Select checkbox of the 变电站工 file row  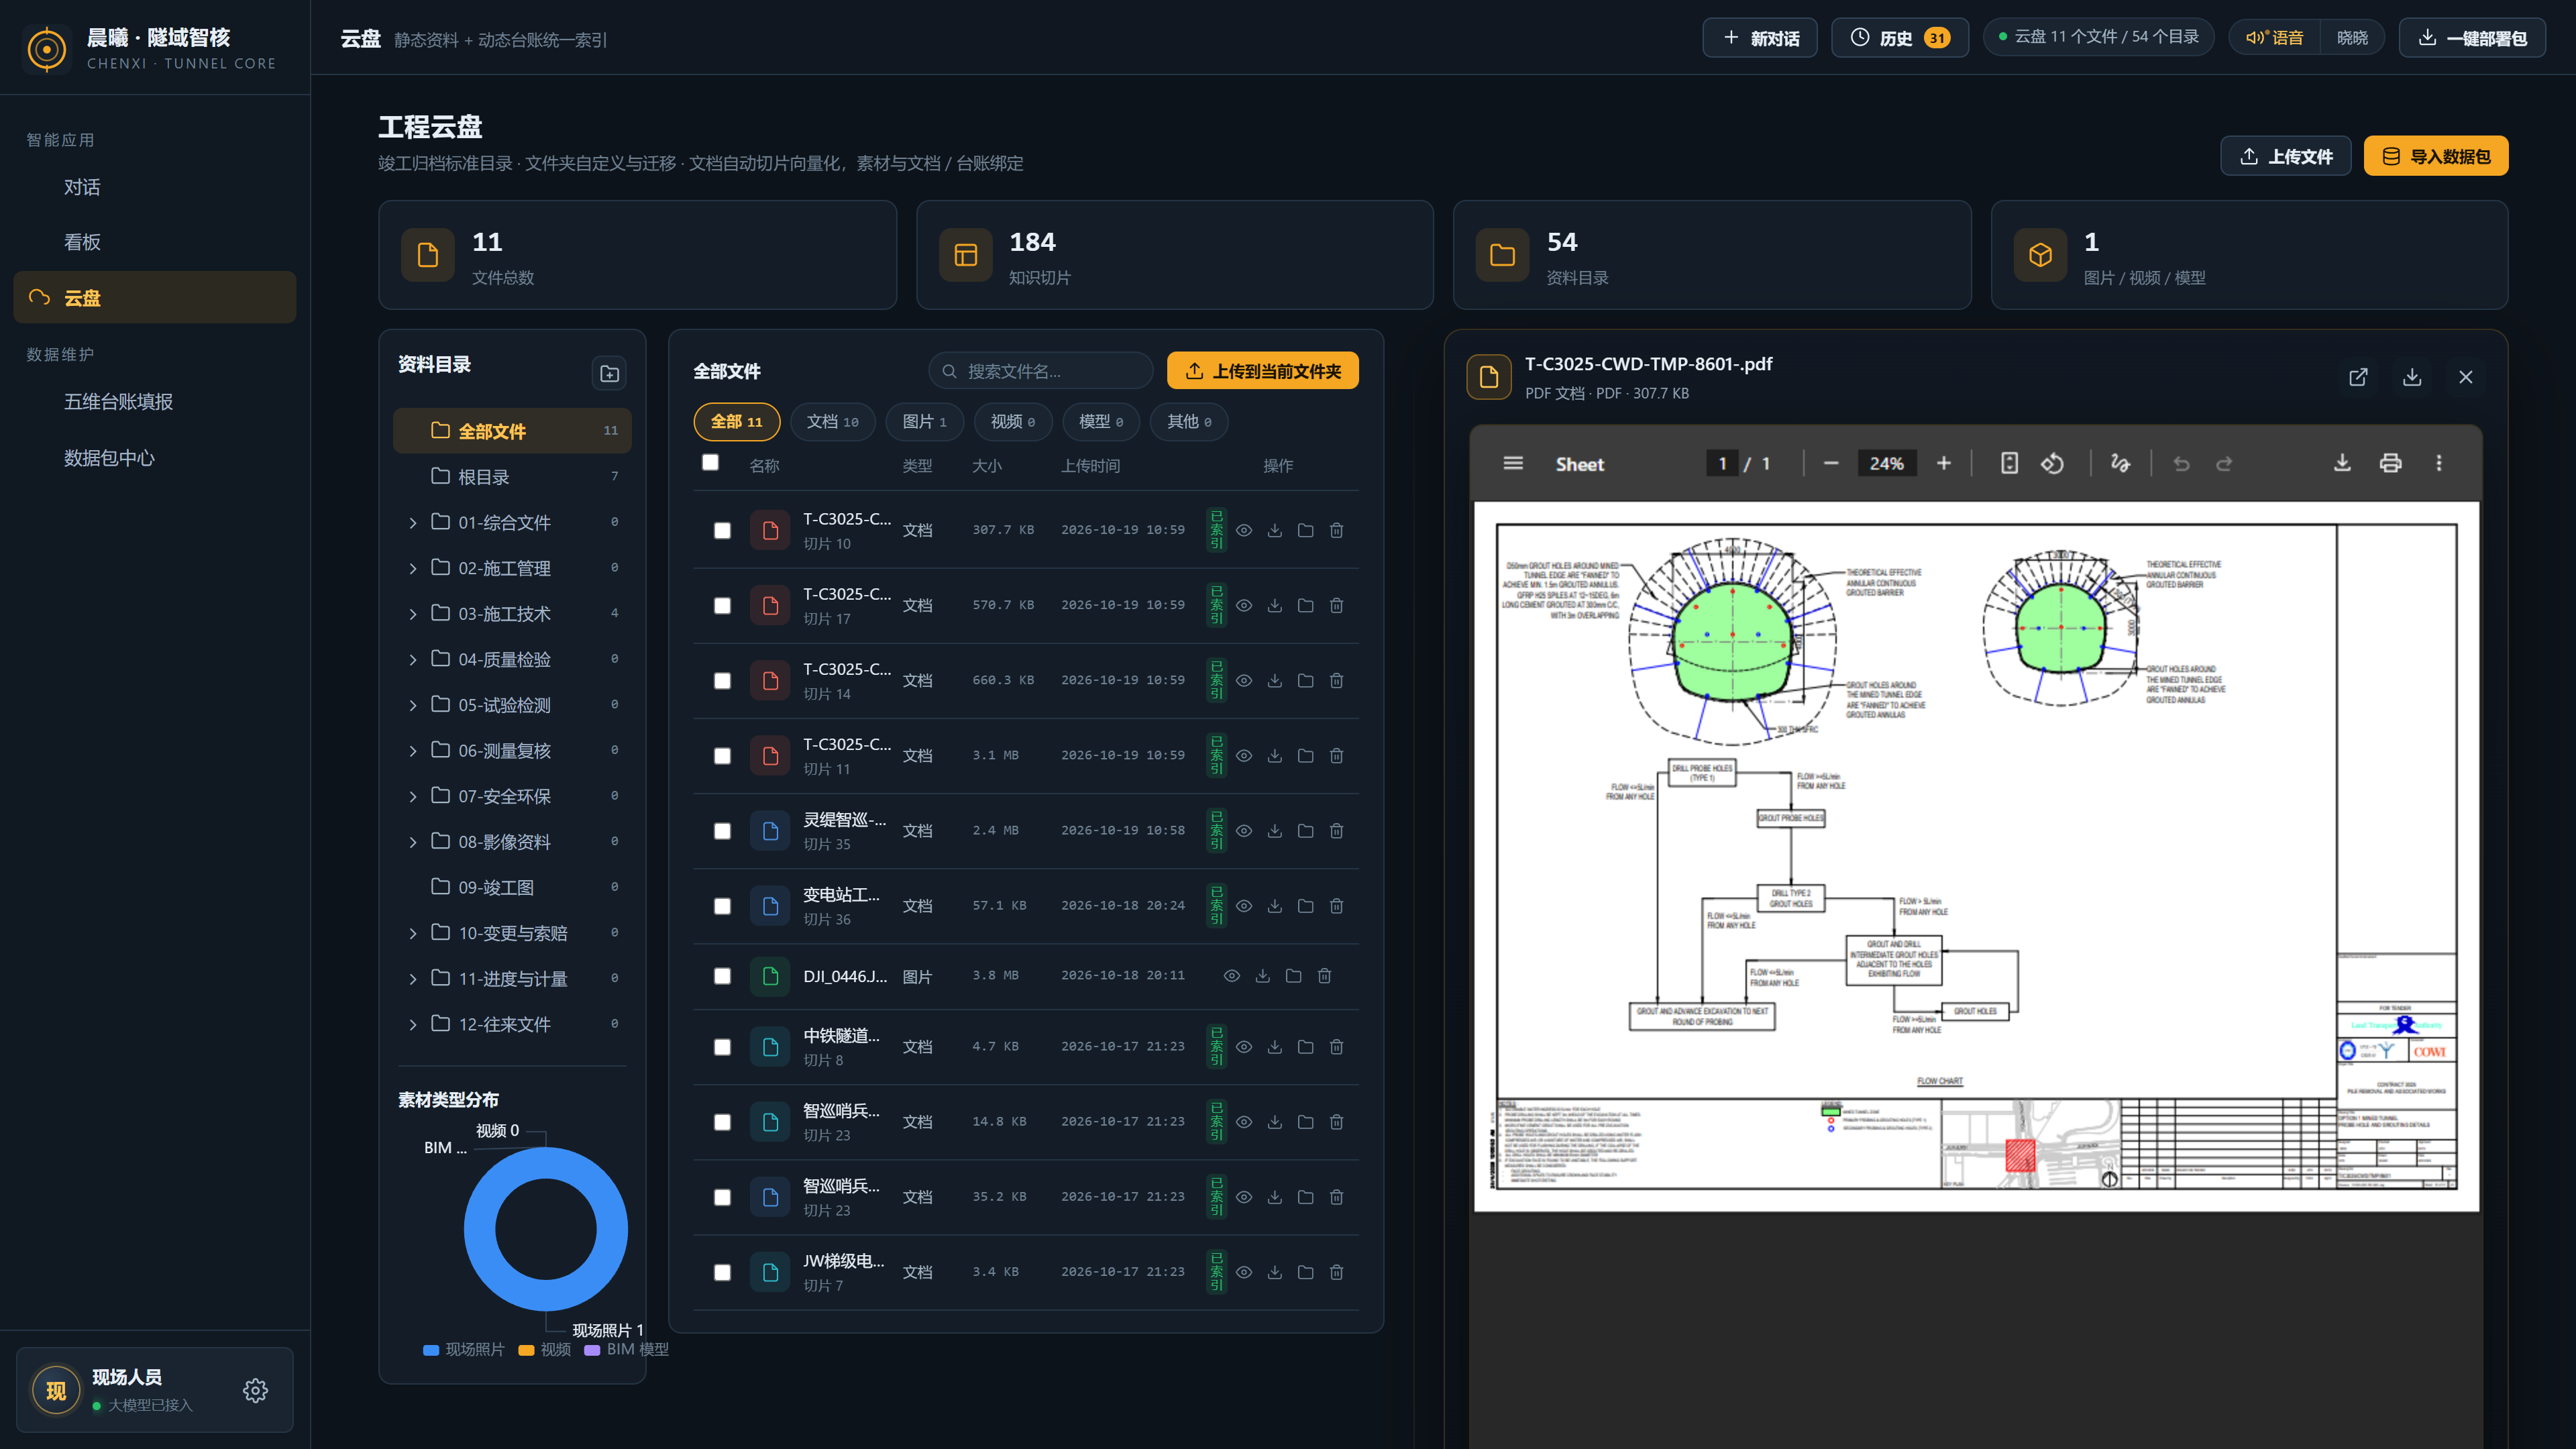(x=722, y=906)
